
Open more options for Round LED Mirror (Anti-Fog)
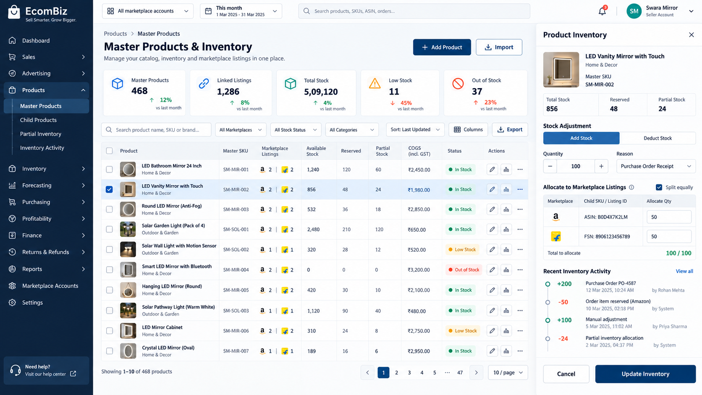pyautogui.click(x=520, y=209)
